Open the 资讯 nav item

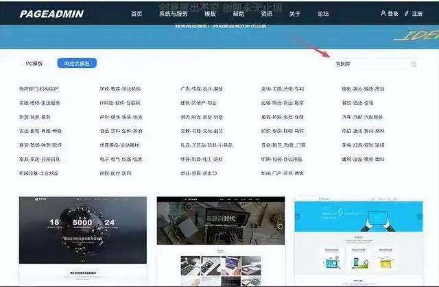tap(267, 14)
